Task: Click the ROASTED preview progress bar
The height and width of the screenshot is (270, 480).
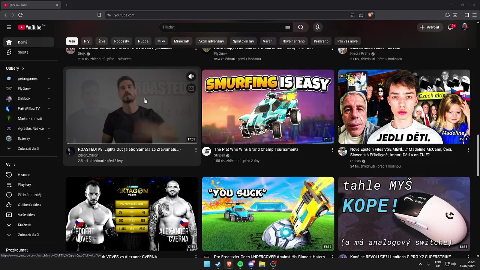Action: click(132, 143)
